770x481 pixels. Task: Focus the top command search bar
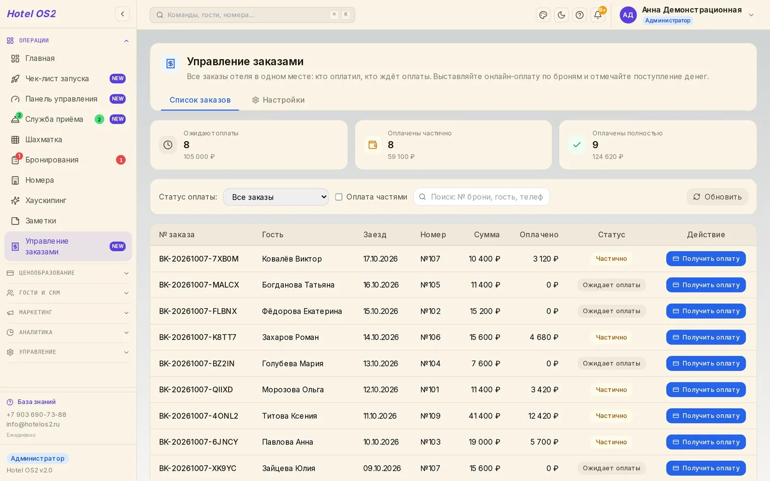coord(252,15)
